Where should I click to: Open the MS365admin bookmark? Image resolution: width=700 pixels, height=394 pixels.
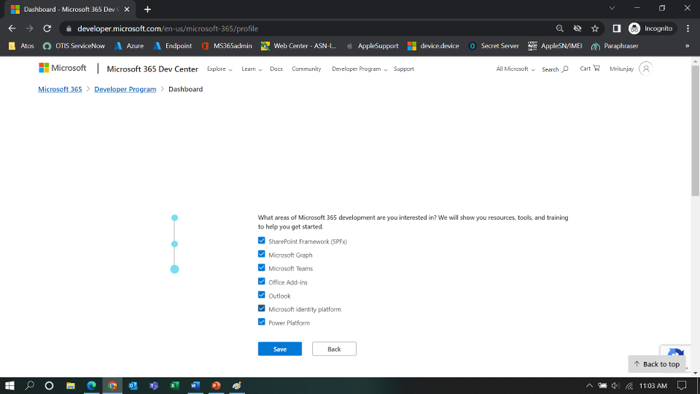point(227,46)
